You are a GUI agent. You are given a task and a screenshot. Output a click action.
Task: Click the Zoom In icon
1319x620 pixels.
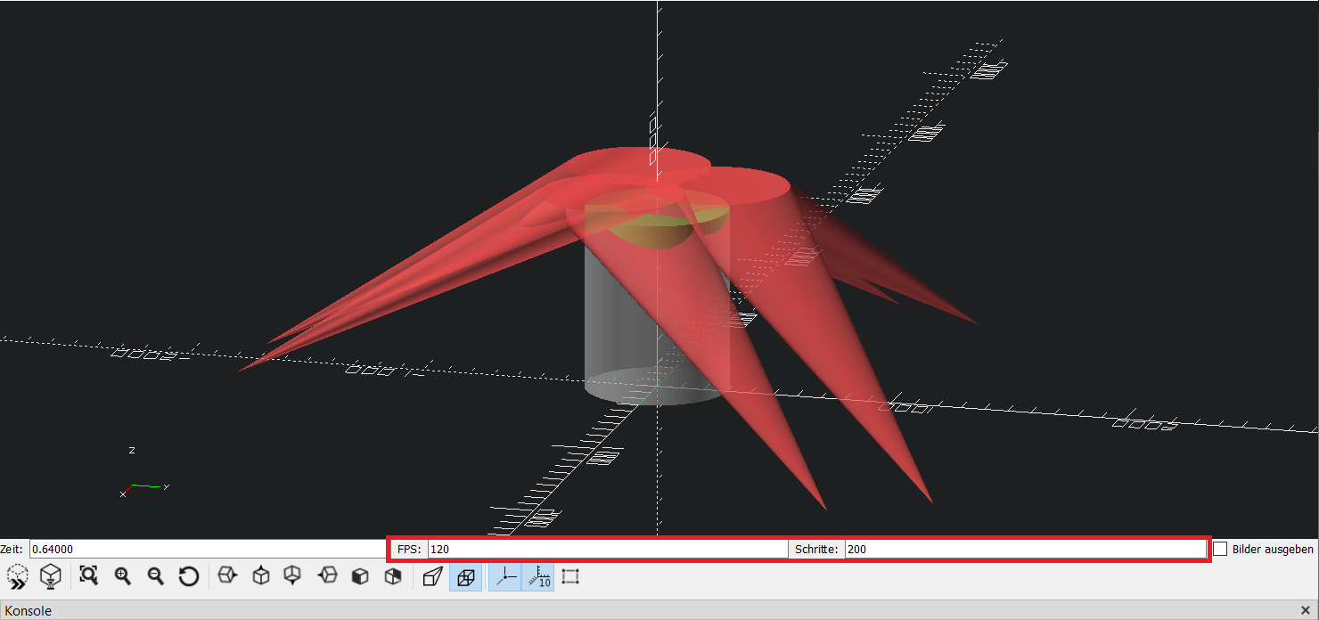tap(123, 576)
